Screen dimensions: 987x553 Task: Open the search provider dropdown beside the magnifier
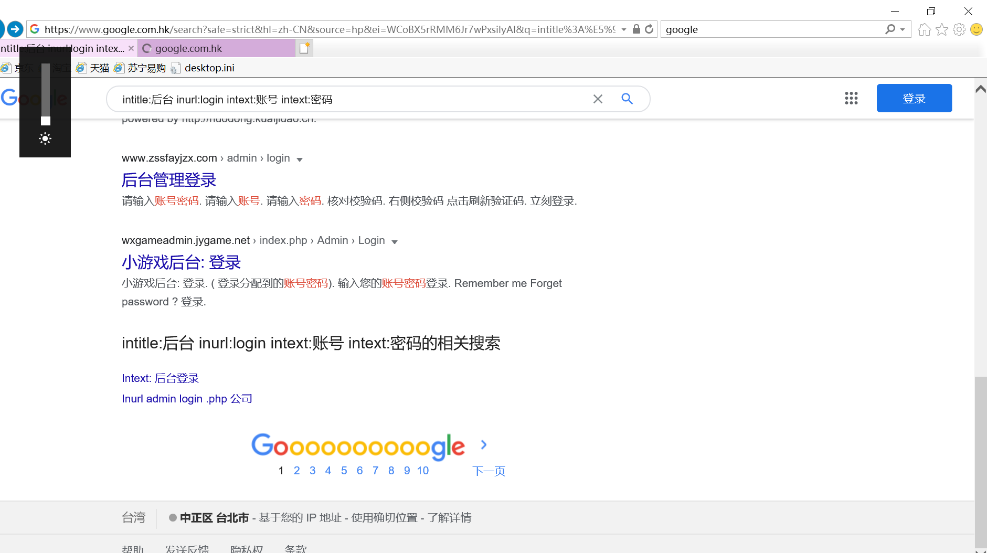coord(902,29)
